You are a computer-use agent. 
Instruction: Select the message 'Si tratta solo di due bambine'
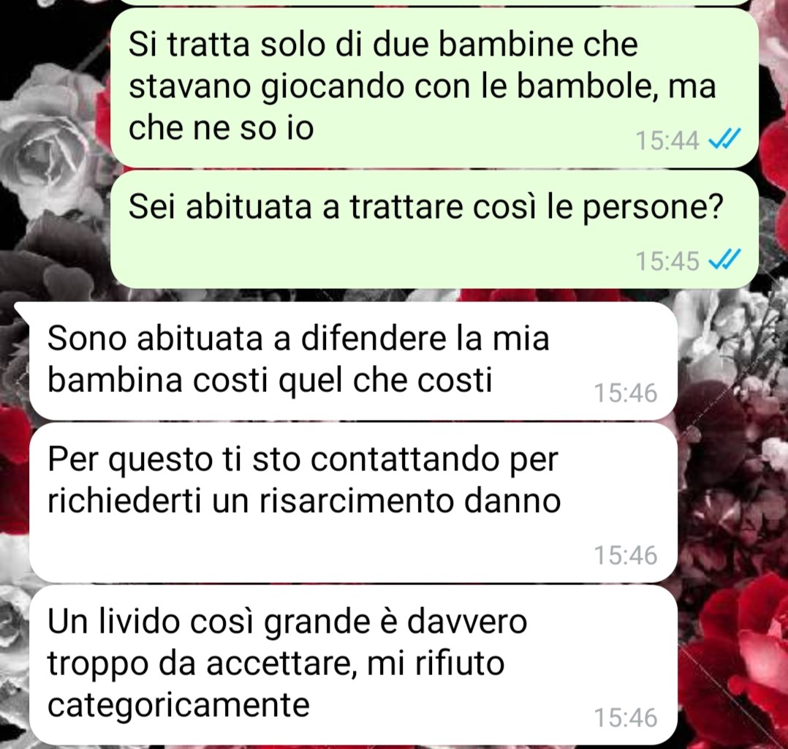(433, 86)
